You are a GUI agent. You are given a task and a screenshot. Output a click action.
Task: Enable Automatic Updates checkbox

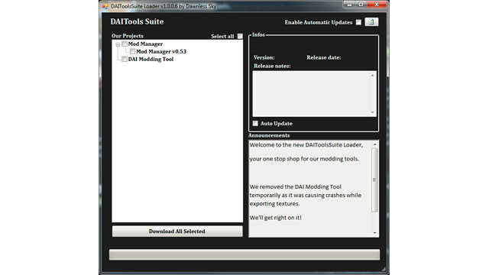point(358,22)
